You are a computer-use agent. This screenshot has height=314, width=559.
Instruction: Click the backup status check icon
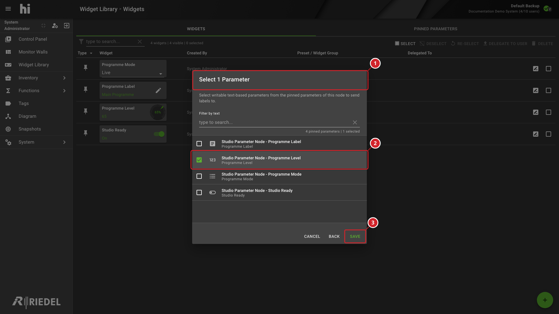[546, 8]
